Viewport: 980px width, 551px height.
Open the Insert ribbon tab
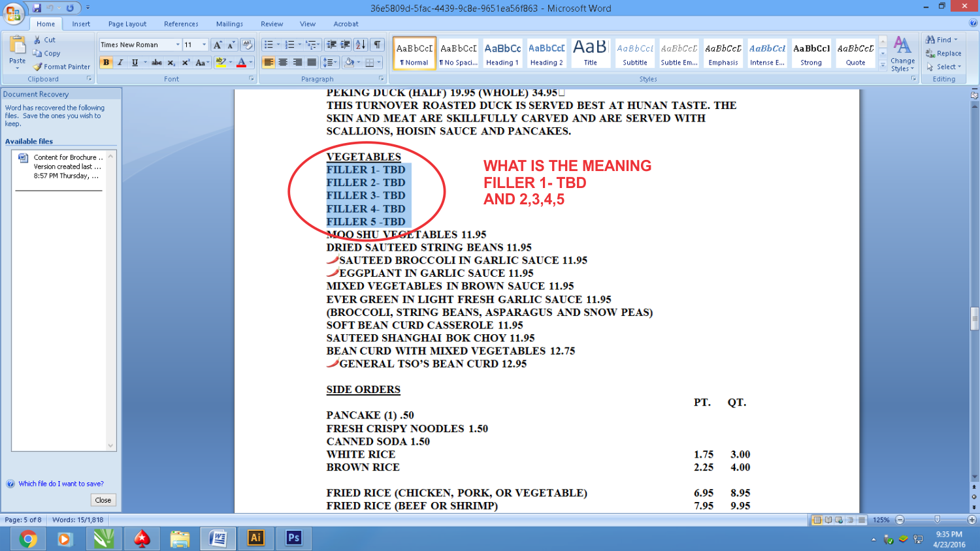pyautogui.click(x=81, y=24)
